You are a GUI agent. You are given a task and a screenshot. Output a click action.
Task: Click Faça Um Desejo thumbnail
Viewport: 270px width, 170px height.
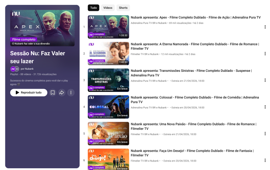[x=109, y=159]
